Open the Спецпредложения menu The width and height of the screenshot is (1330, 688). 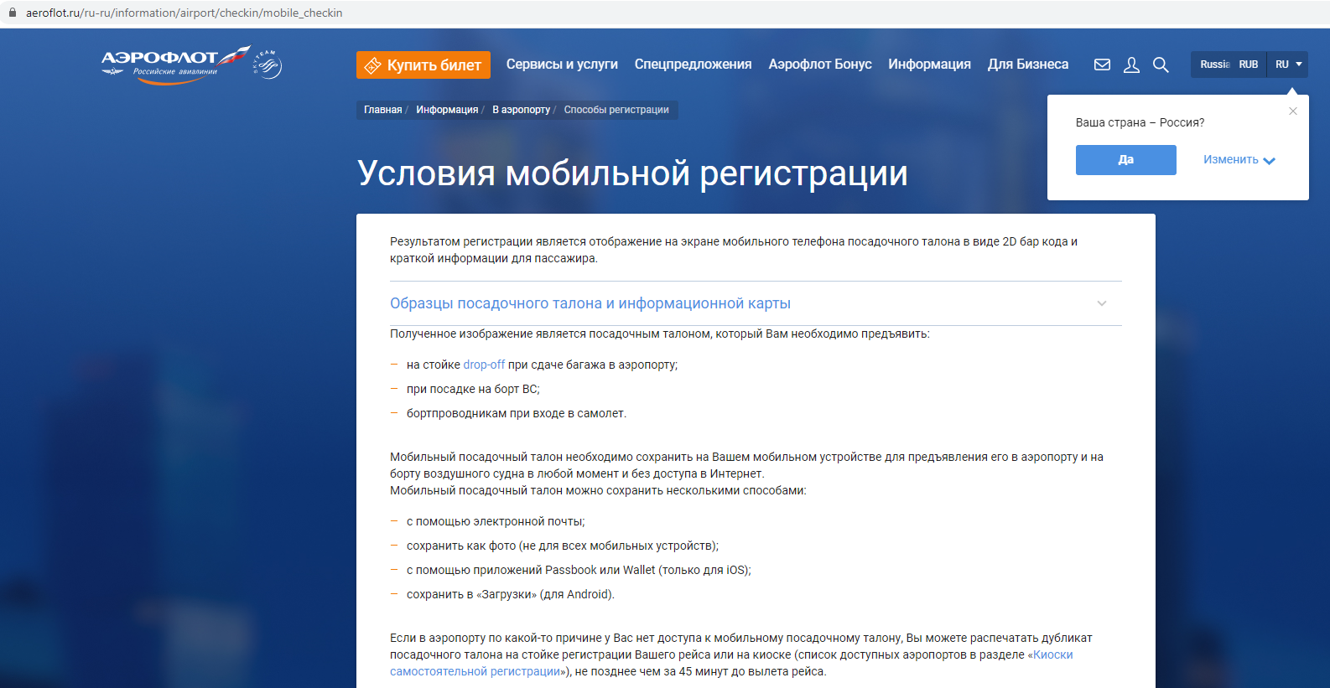693,65
